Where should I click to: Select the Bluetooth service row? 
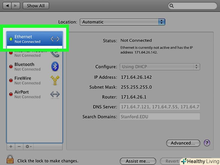pyautogui.click(x=34, y=66)
